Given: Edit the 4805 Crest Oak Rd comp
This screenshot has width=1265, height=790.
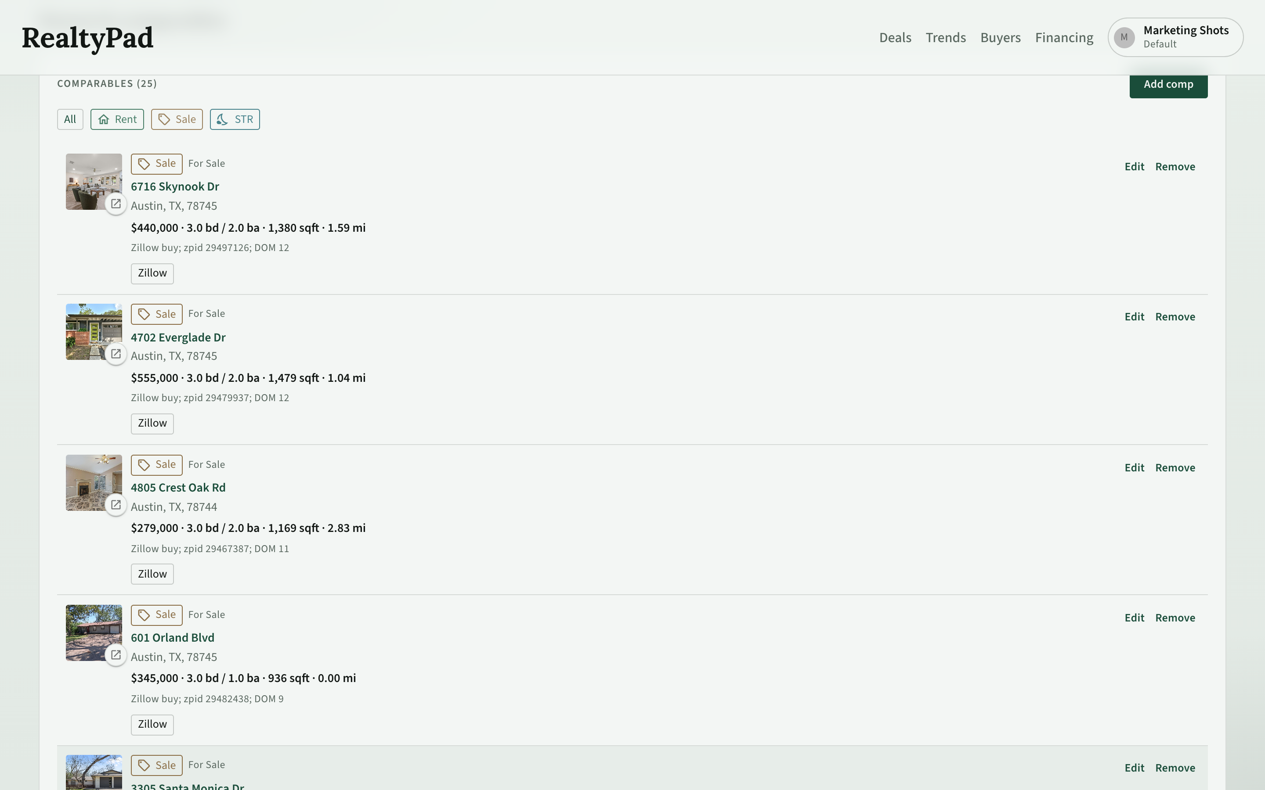Looking at the screenshot, I should (x=1134, y=467).
